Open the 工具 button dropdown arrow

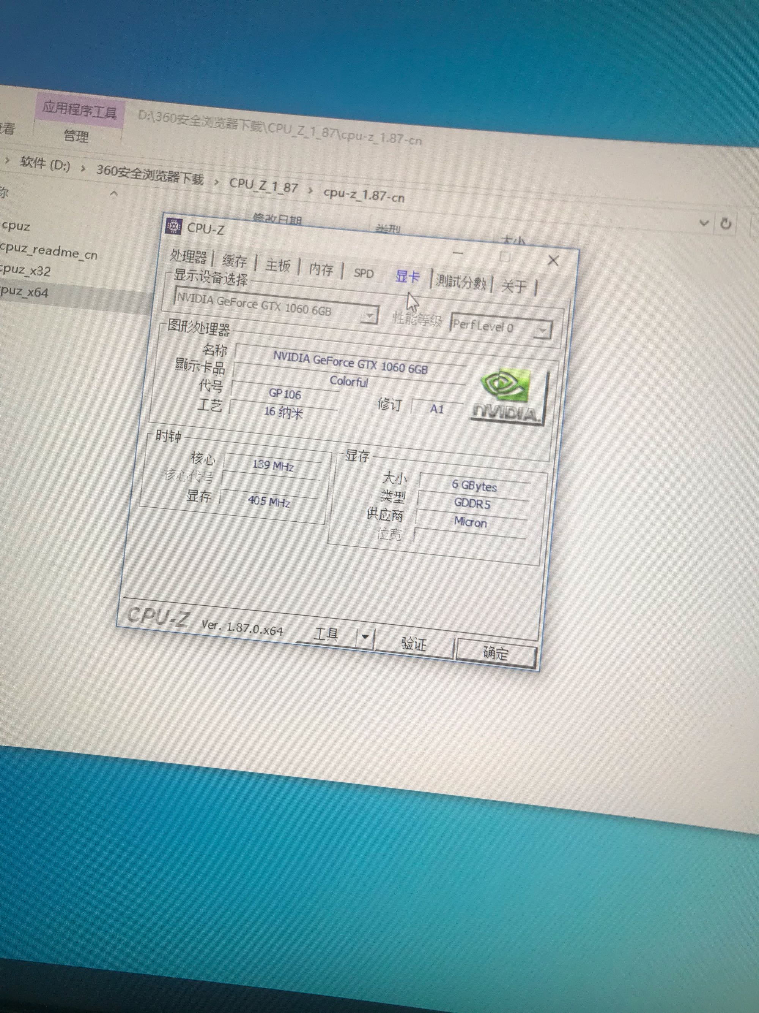(x=365, y=637)
